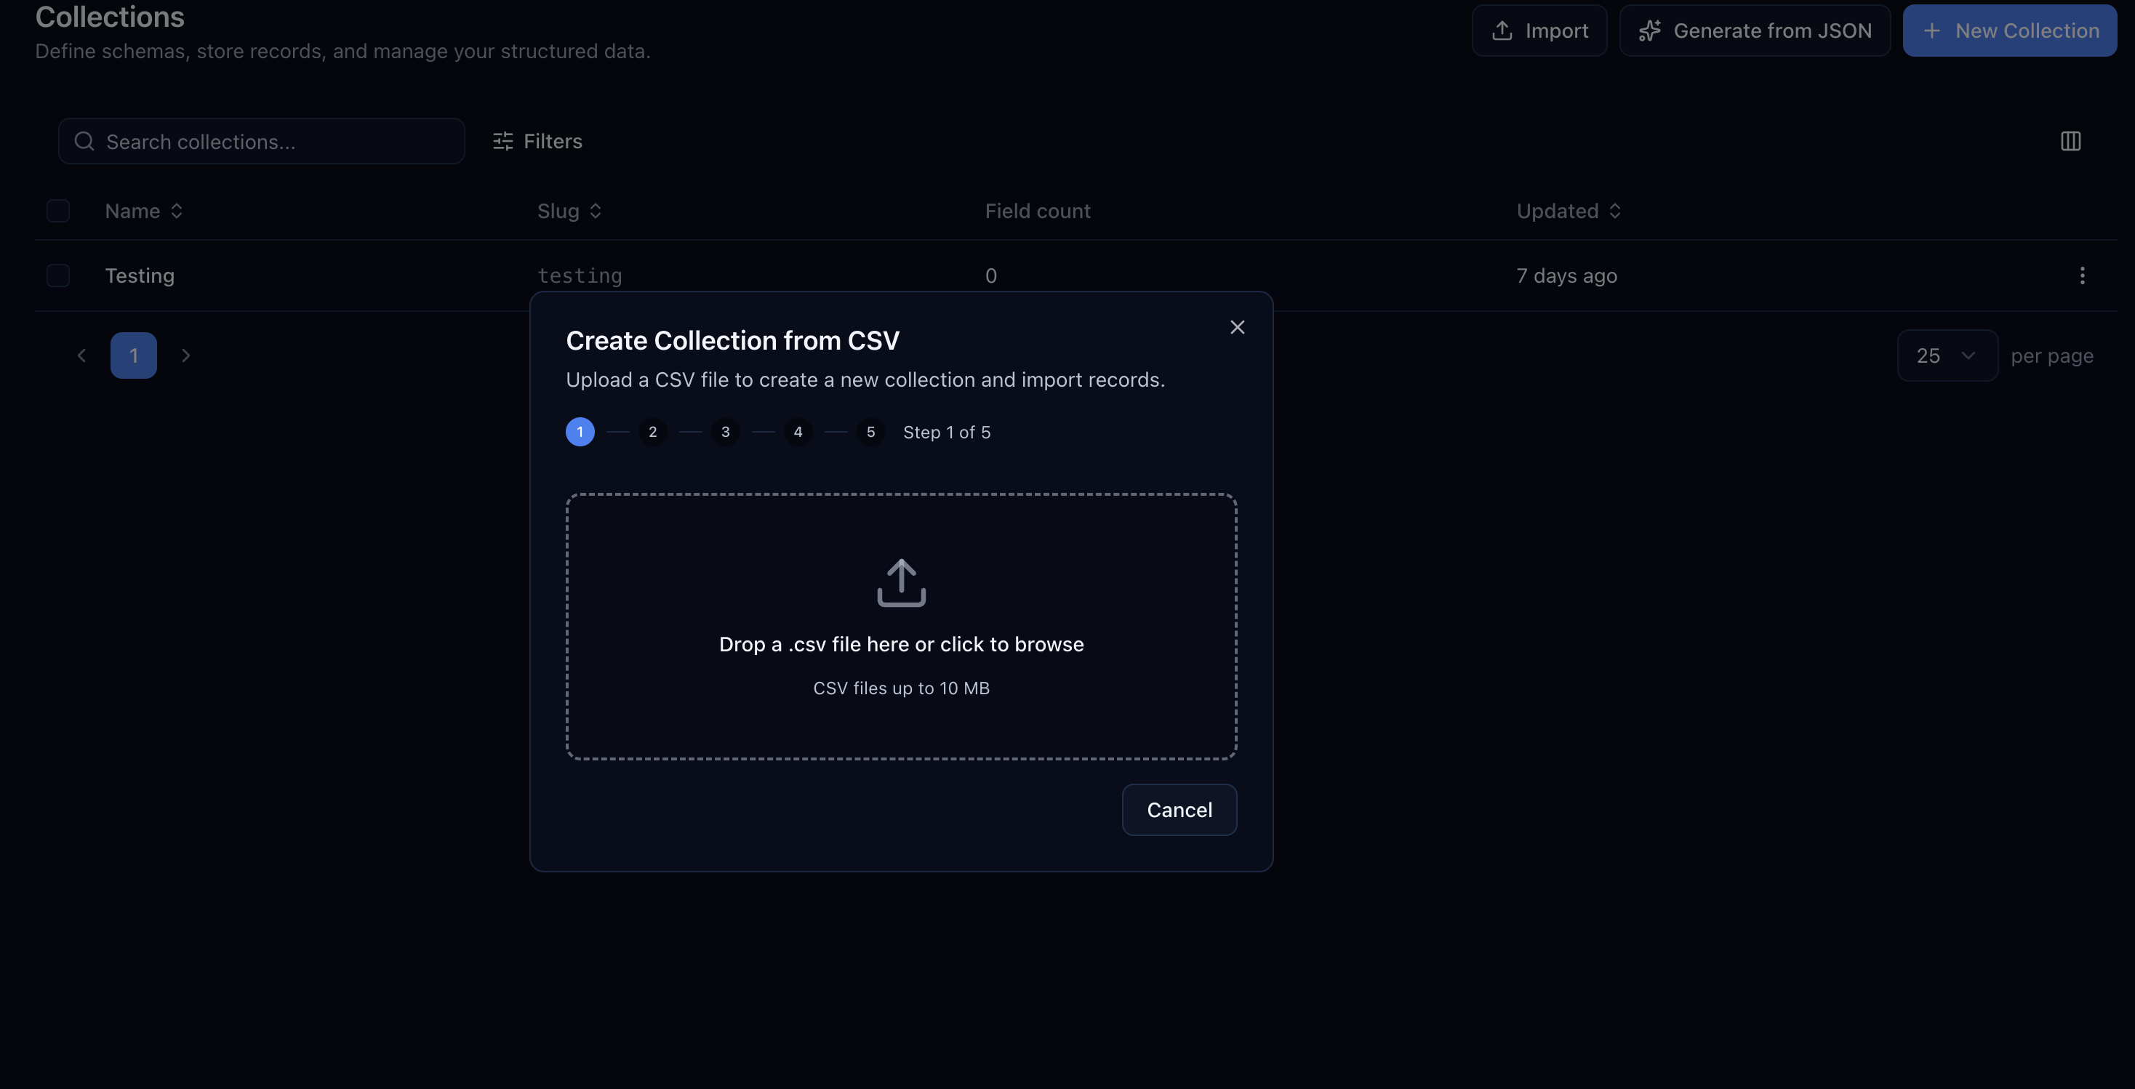Image resolution: width=2135 pixels, height=1089 pixels.
Task: Jump to step 2 in wizard
Action: [652, 432]
